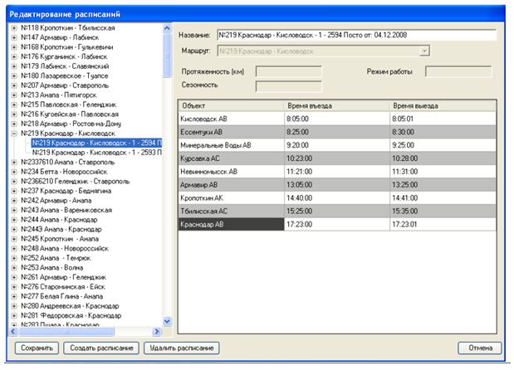
Task: Click the tree's scroll down arrow
Action: click(167, 321)
